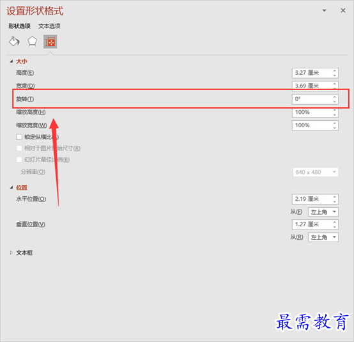354x342 pixels.
Task: Click the 高度(E) label
Action: [x=25, y=73]
